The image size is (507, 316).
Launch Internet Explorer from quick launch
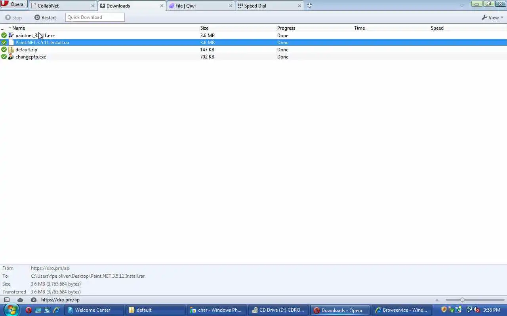(x=56, y=310)
